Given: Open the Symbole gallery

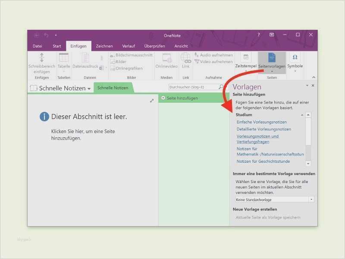Looking at the screenshot, I should coord(295,60).
